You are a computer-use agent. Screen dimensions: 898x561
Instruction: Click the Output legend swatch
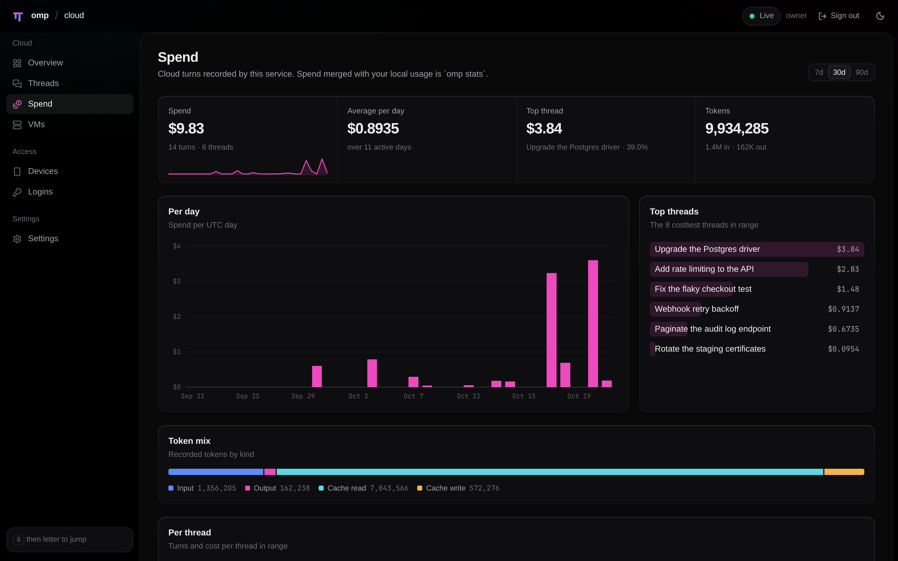248,488
